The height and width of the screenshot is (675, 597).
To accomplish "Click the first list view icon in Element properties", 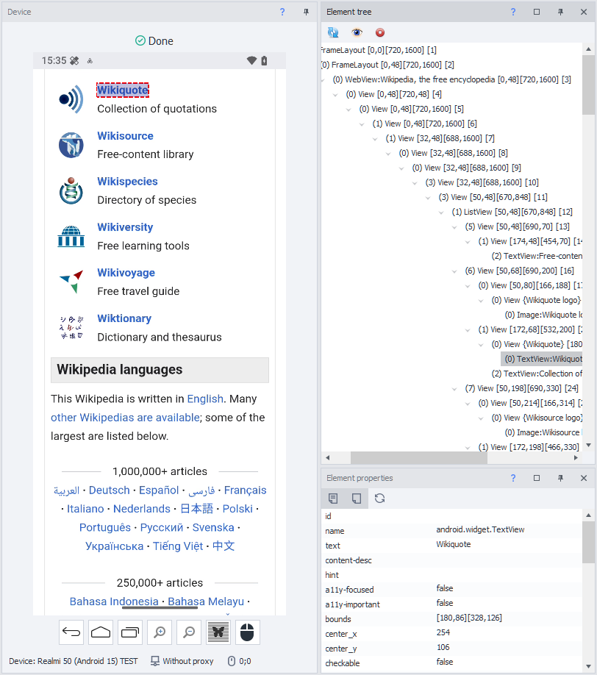I will tap(333, 499).
